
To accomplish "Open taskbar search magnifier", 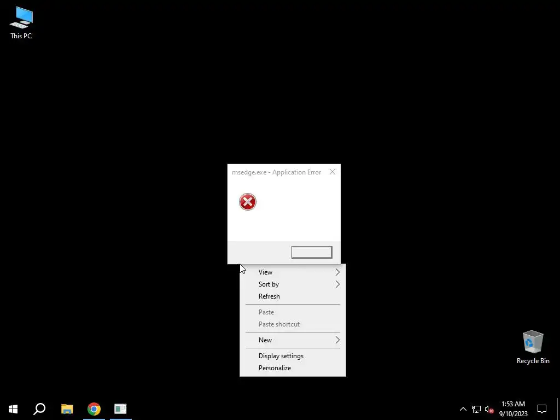I will click(x=39, y=409).
